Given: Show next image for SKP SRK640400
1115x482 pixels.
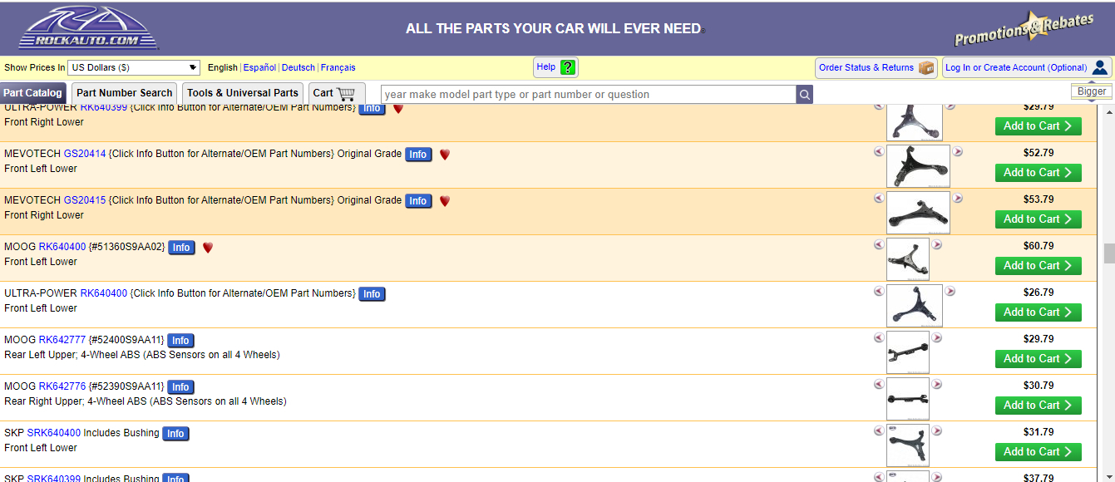Looking at the screenshot, I should tap(937, 431).
